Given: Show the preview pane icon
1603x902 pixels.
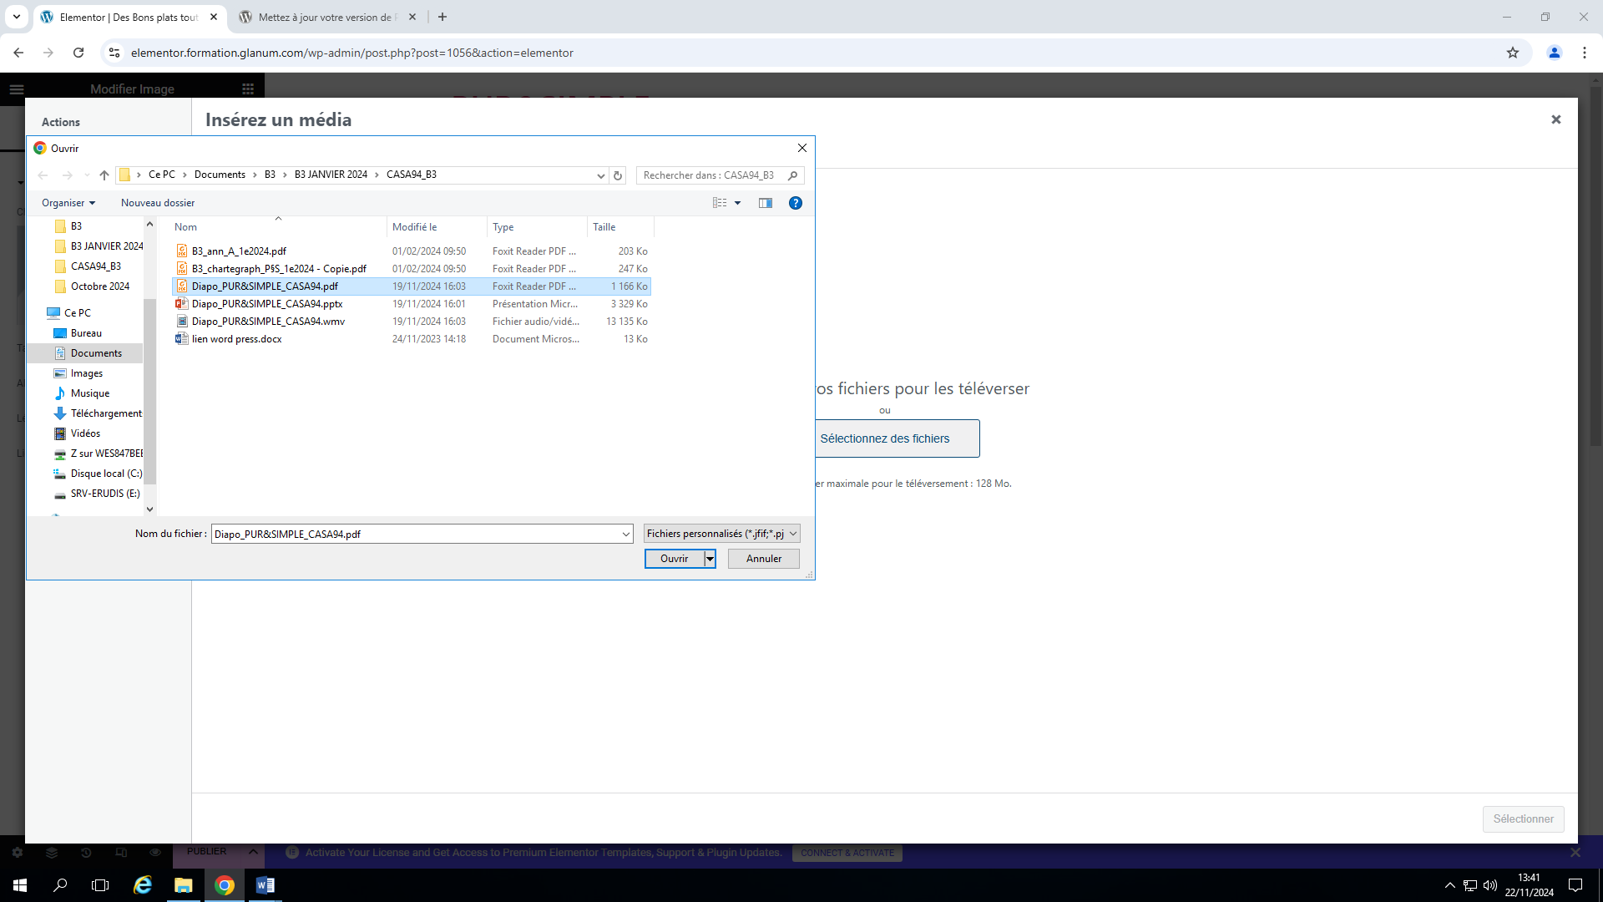Looking at the screenshot, I should pyautogui.click(x=765, y=203).
